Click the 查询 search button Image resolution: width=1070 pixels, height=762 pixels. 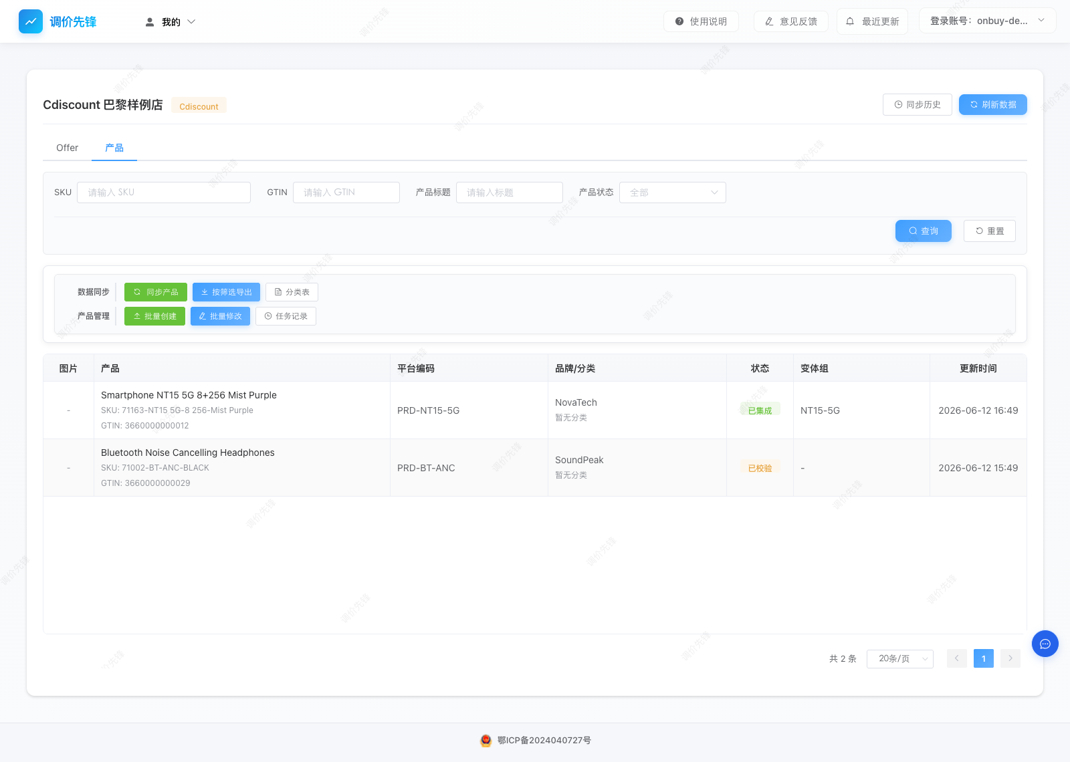pos(924,231)
